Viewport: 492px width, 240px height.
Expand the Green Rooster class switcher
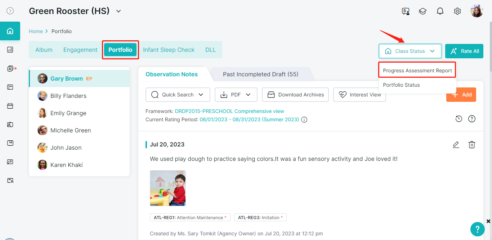118,11
